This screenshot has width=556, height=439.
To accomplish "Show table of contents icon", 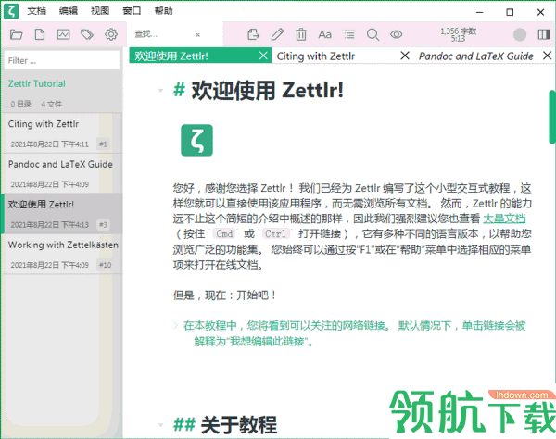I will pos(348,34).
